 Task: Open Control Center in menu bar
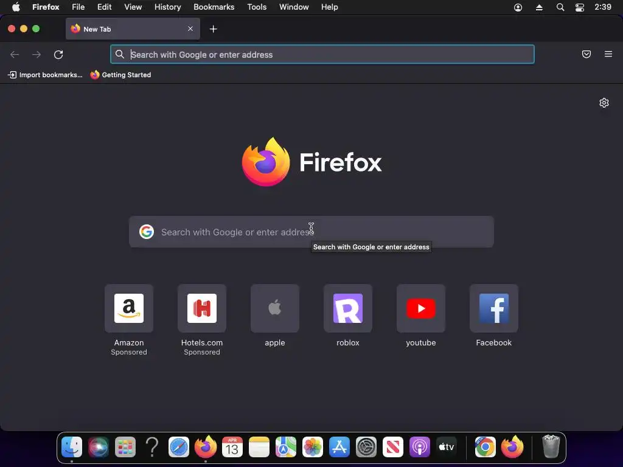[580, 7]
